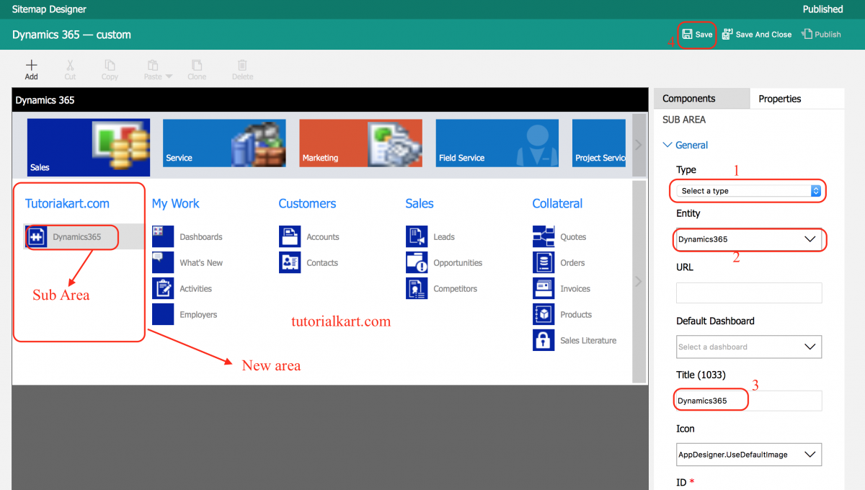Viewport: 865px width, 490px height.
Task: Select the Cut icon
Action: tap(70, 69)
